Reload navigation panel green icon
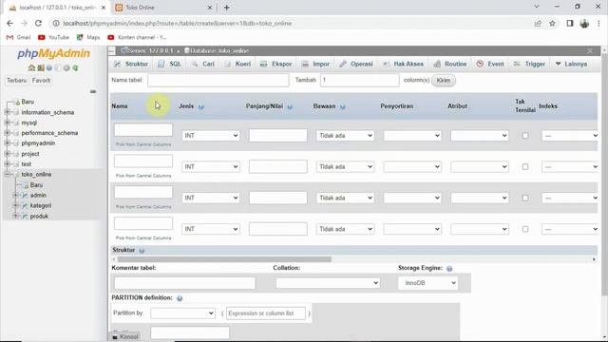Viewport: 608px width, 342px height. click(75, 67)
